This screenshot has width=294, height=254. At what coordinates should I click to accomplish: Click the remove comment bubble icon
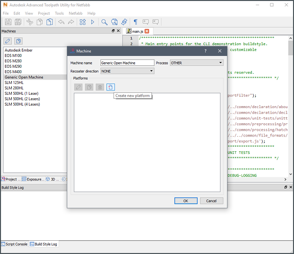tap(155, 22)
